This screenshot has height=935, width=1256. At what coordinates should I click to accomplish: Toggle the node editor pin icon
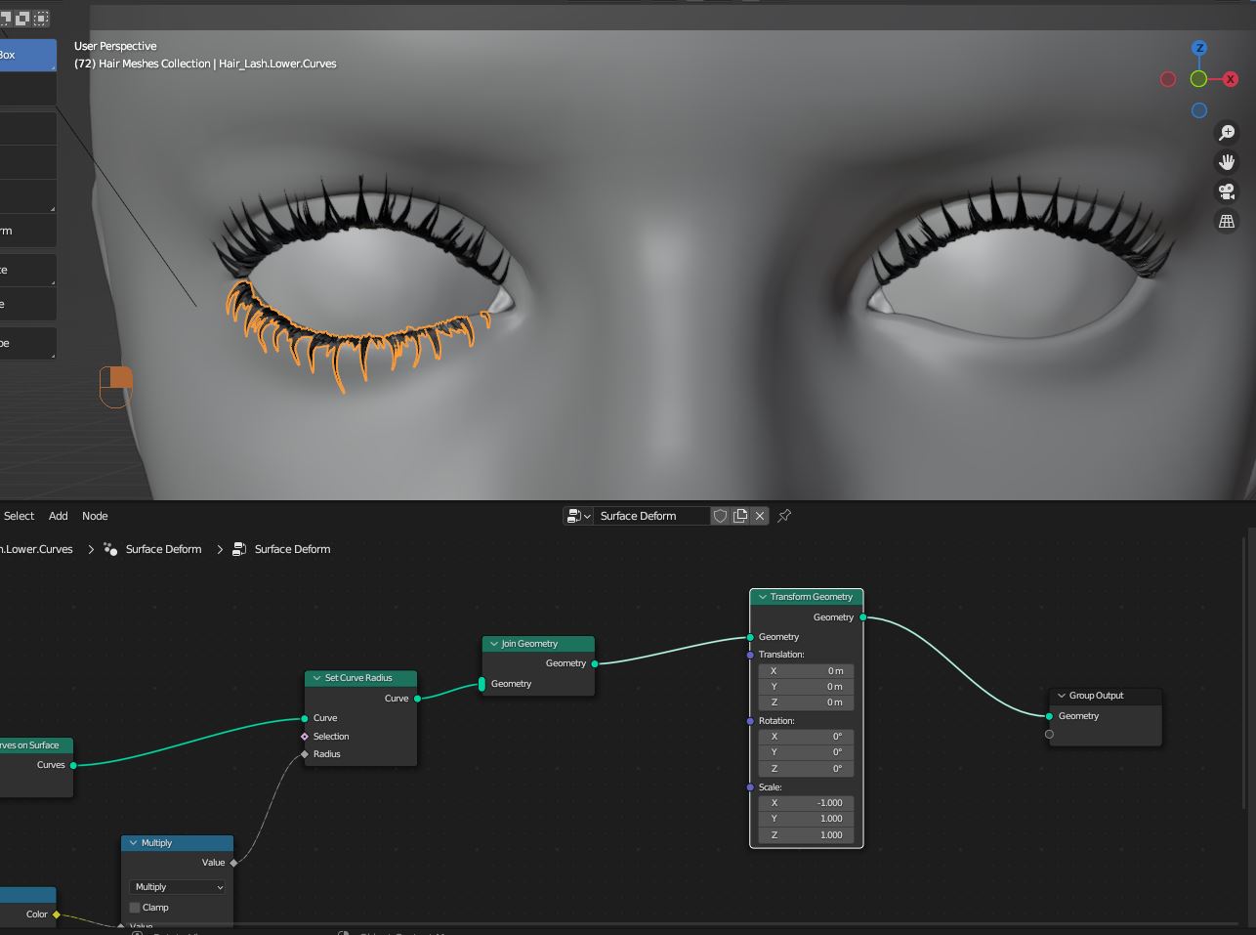[784, 516]
